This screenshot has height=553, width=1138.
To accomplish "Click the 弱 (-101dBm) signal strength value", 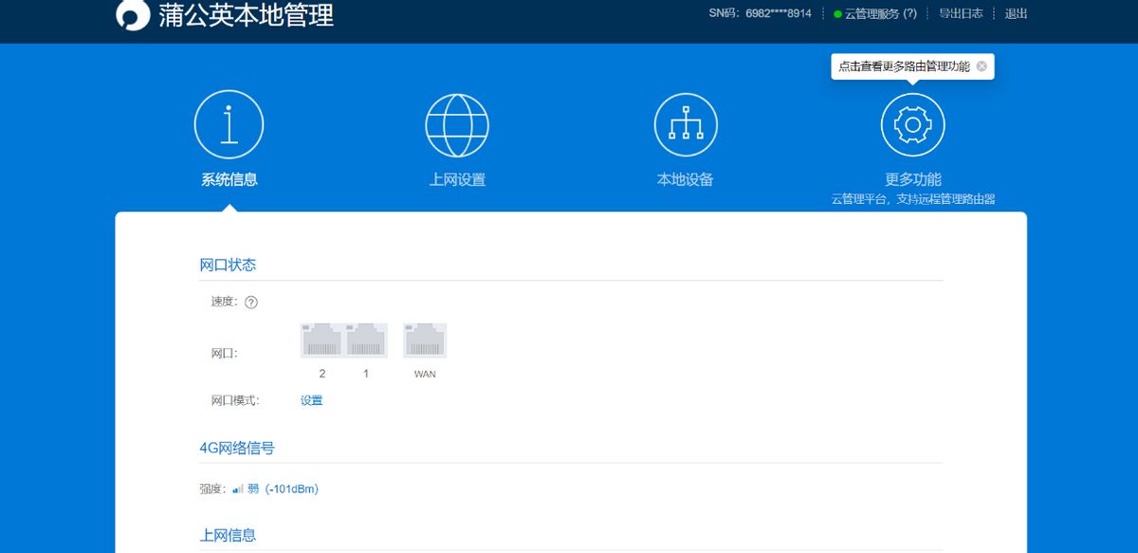I will [283, 489].
